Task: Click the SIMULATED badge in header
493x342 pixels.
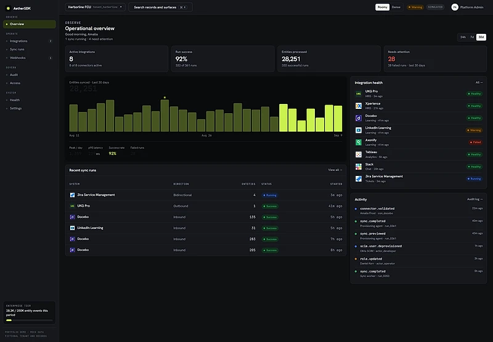Action: coord(435,7)
